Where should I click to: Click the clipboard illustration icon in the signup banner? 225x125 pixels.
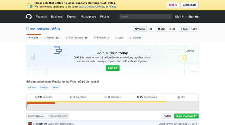(x=58, y=50)
